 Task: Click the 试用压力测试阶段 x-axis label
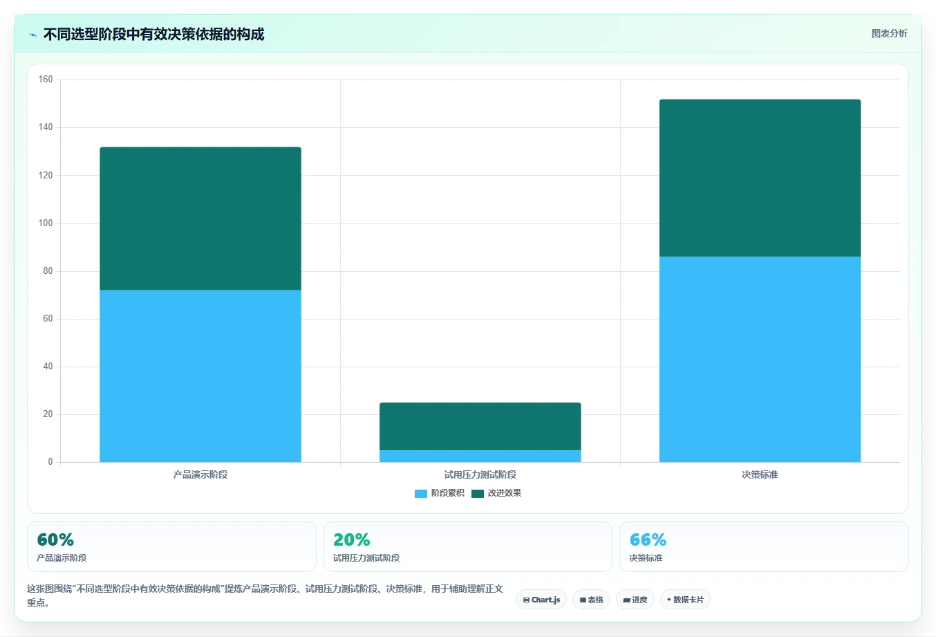coord(480,474)
